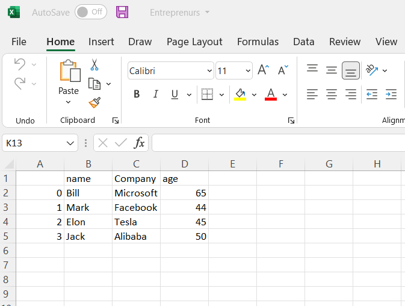Click the Redo arrow icon
Viewport: 405px width, 306px height.
coord(20,84)
